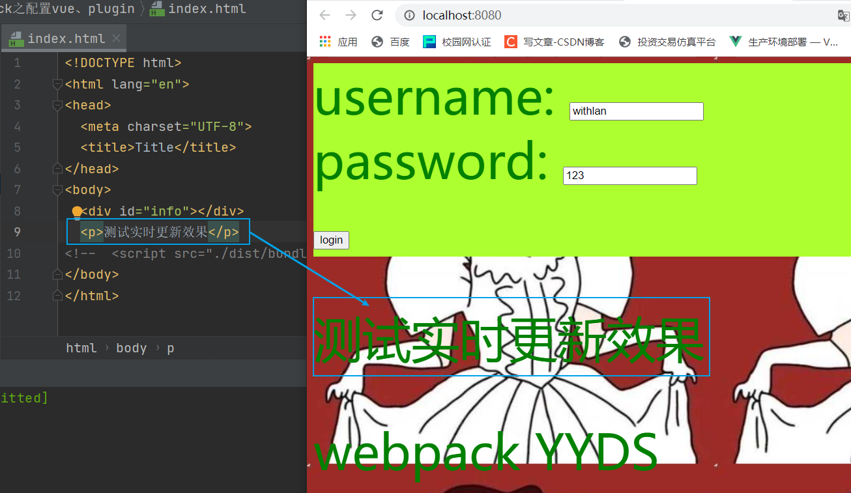The height and width of the screenshot is (493, 851).
Task: Click the body breadcrumb in editor footer
Action: (x=132, y=348)
